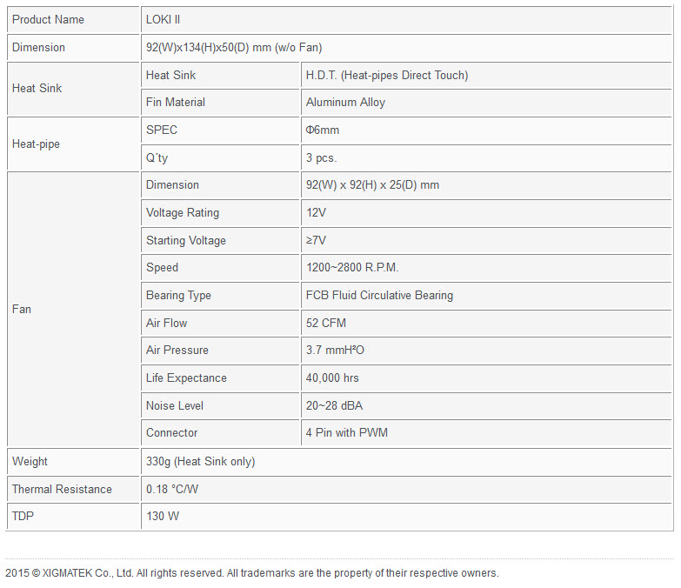Click the Φ6mm heat-pipe SPEC value
The image size is (681, 588).
[323, 130]
